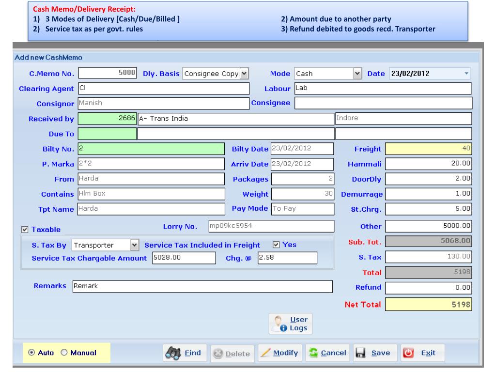The image size is (496, 372).
Task: Select the Auto radio button
Action: tap(31, 353)
